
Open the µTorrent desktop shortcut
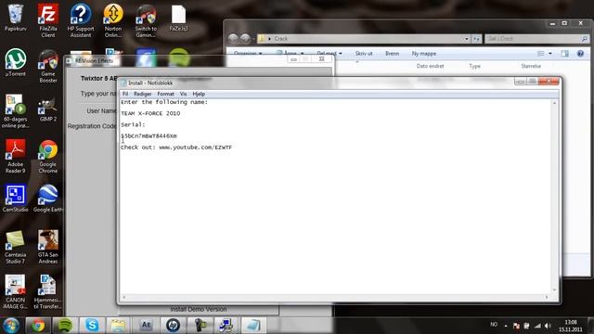[x=15, y=63]
